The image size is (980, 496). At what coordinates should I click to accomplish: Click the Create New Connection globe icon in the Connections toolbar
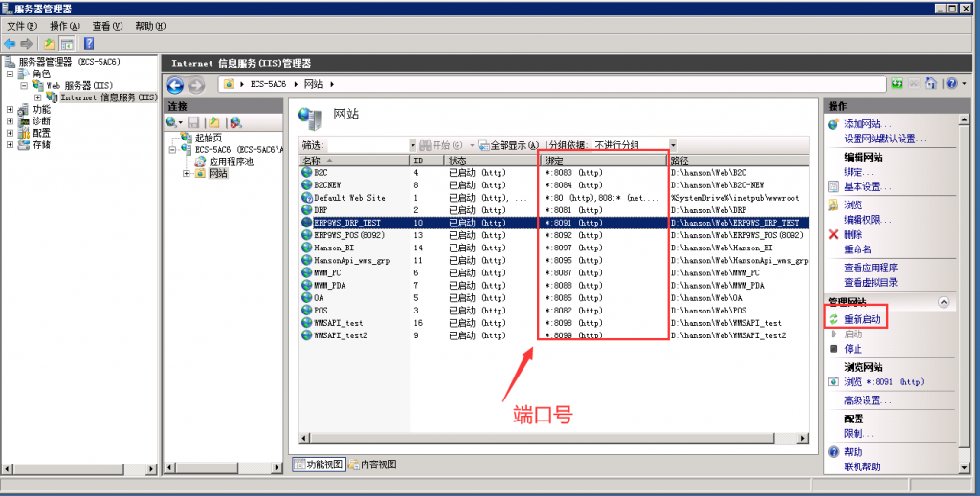point(171,122)
